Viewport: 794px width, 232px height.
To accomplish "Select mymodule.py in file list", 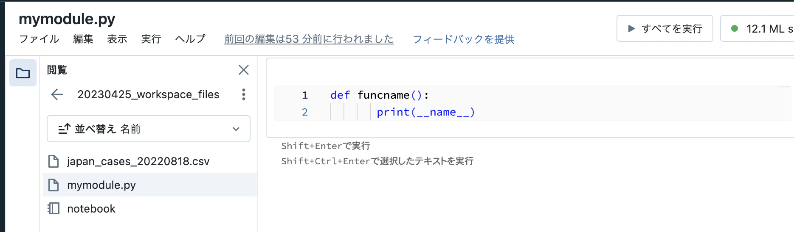I will pos(150,185).
